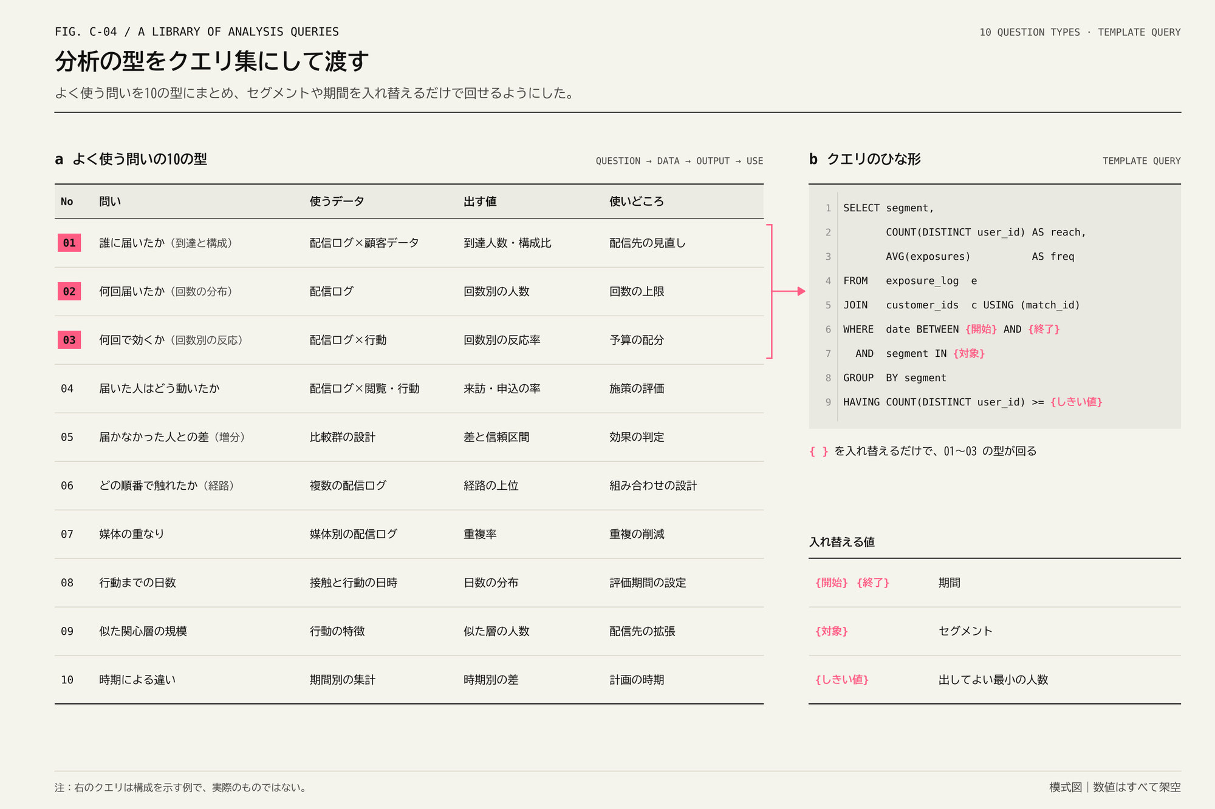The image size is (1215, 809).
Task: Click the output cell 差と信頼区間
Action: pos(496,437)
